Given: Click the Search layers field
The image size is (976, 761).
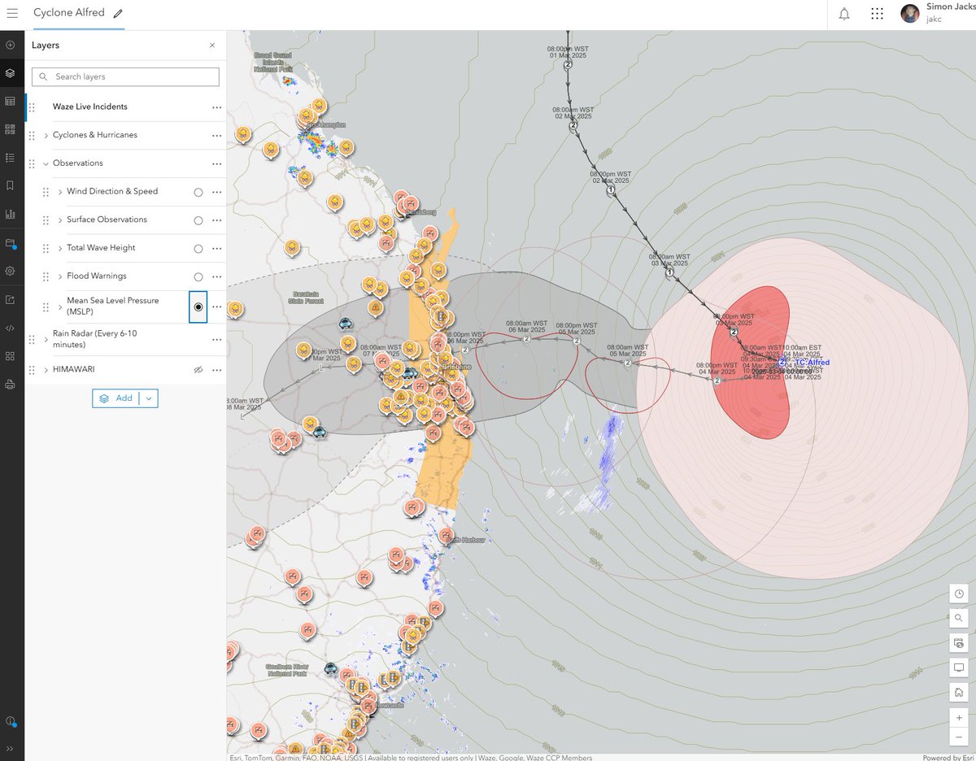Looking at the screenshot, I should pyautogui.click(x=125, y=76).
